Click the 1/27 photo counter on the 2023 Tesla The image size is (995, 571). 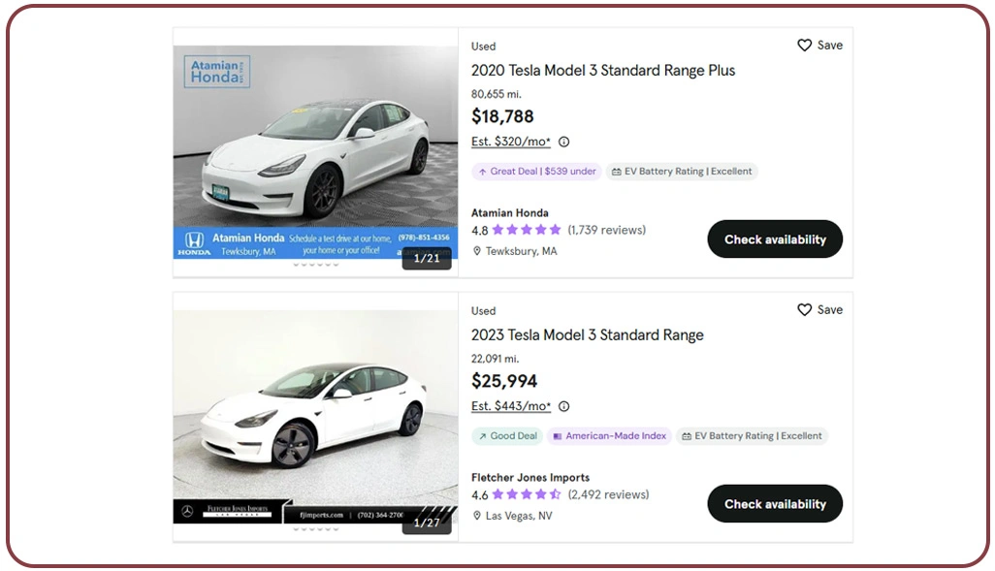[427, 523]
